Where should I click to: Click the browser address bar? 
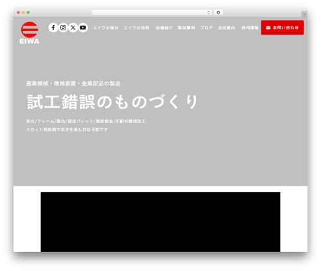pos(152,13)
